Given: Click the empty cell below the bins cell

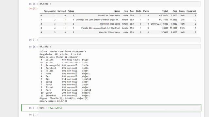Looking at the screenshot, I should pyautogui.click(x=120, y=115).
